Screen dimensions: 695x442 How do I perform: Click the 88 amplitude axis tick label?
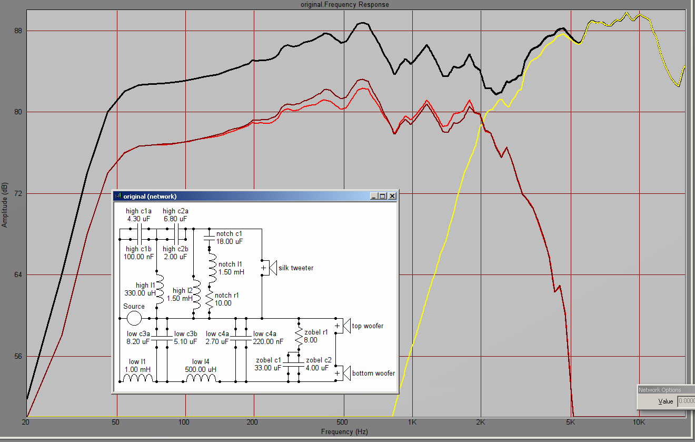(18, 31)
